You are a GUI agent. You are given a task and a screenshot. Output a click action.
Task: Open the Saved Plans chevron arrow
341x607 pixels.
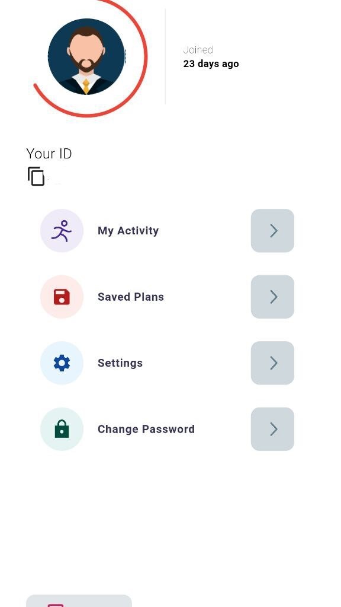coord(273,297)
